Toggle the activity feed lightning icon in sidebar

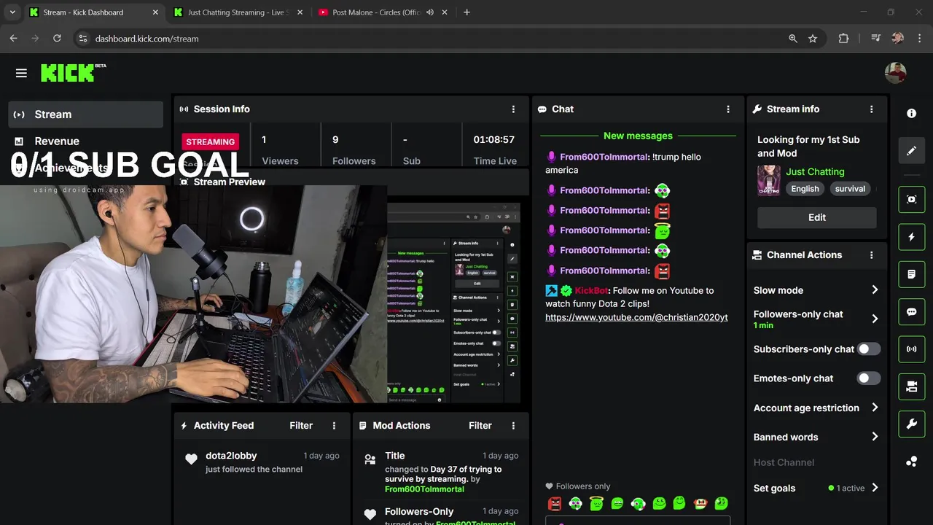[911, 237]
